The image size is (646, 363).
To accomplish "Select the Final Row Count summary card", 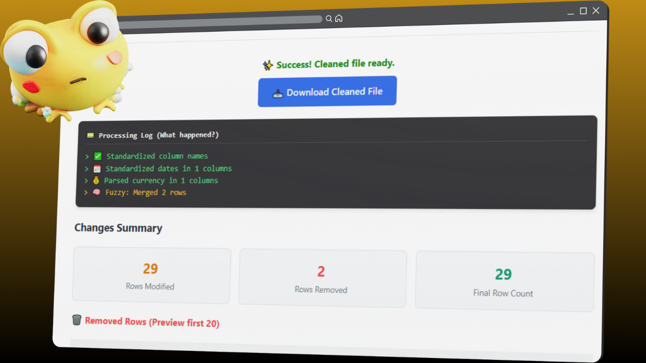I will point(504,281).
